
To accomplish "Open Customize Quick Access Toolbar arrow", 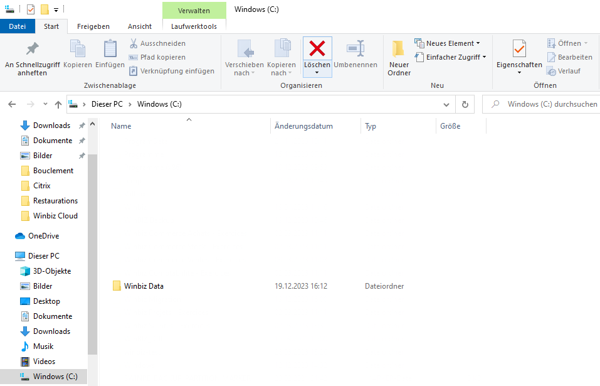I will click(56, 10).
